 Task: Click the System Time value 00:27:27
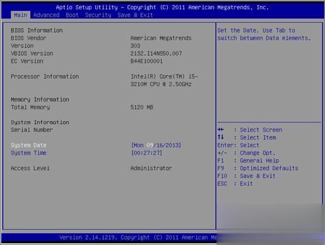click(147, 153)
